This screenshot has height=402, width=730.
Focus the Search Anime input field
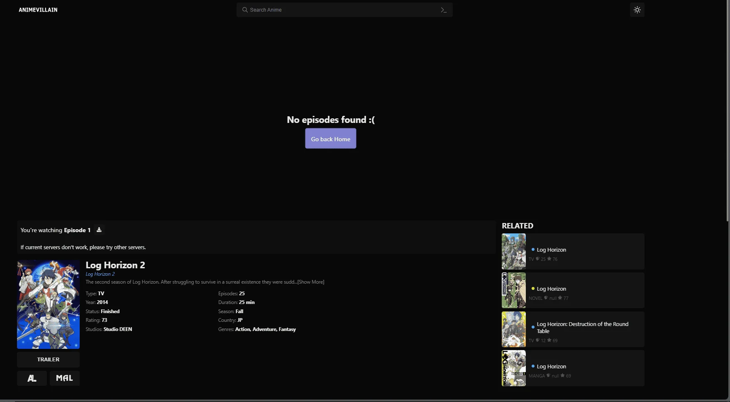[344, 10]
